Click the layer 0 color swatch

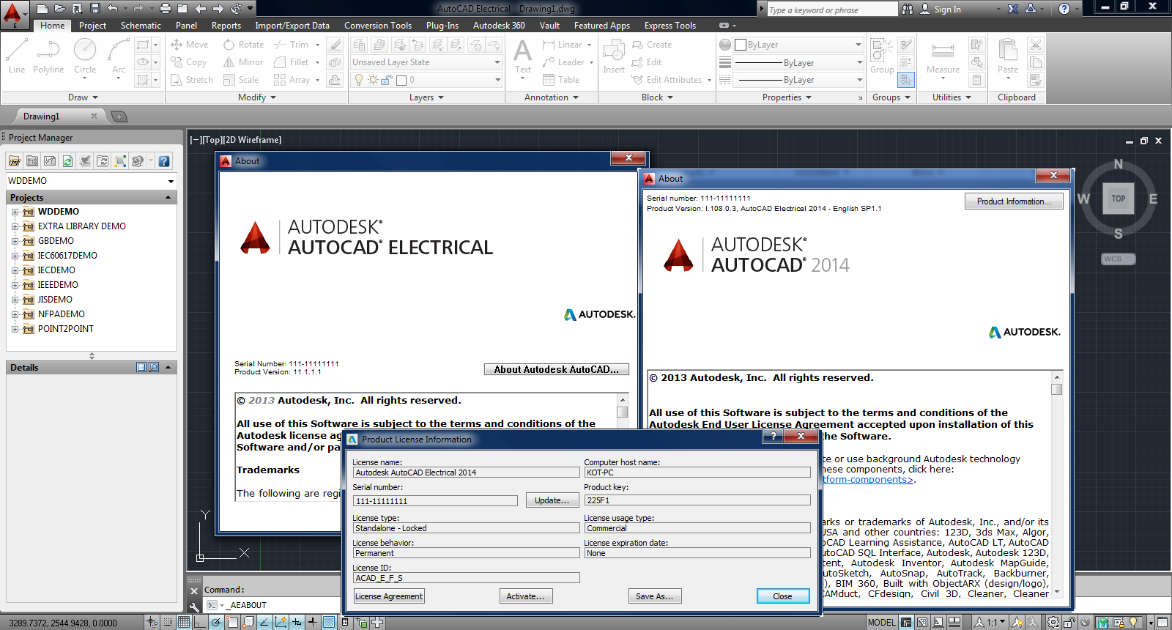click(401, 80)
